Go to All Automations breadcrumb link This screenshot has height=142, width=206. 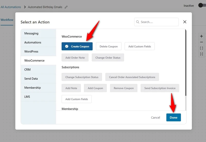pyautogui.click(x=11, y=7)
